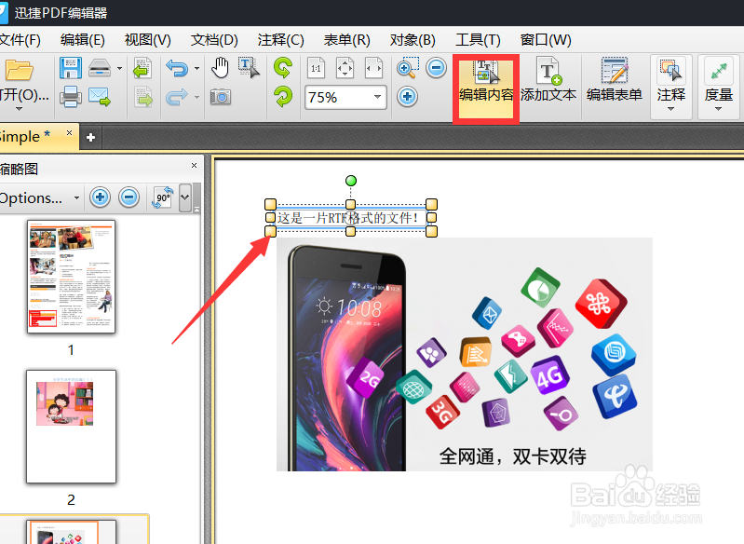Click the phone advertisement image
The height and width of the screenshot is (544, 744).
(x=465, y=354)
